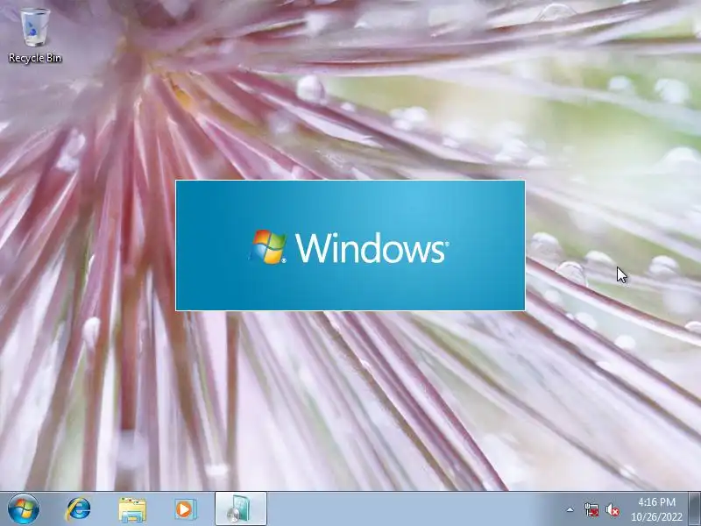Open the Recycle Bin desktop icon
The image size is (701, 526).
(35, 36)
